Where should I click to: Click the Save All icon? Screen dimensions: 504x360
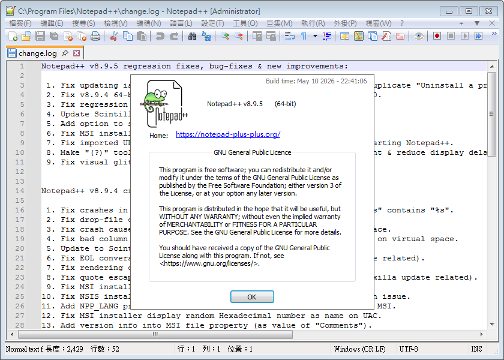click(x=54, y=36)
